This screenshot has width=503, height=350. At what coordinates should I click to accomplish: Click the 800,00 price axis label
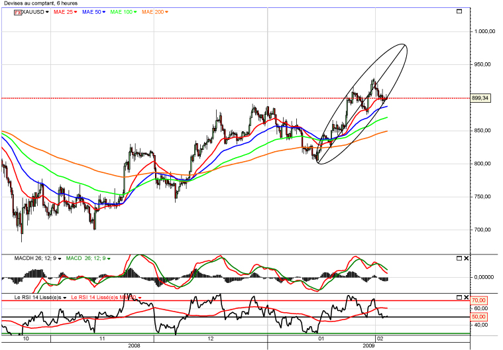482,164
